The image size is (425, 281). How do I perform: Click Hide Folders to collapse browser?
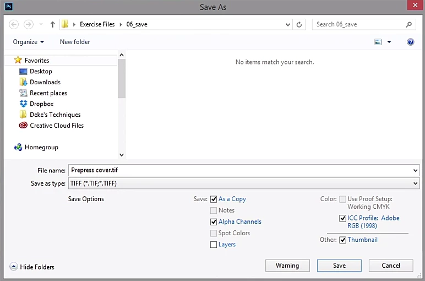[x=37, y=267]
